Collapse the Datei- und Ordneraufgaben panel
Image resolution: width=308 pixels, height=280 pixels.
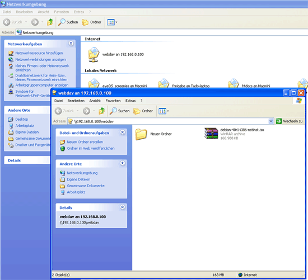(x=123, y=132)
